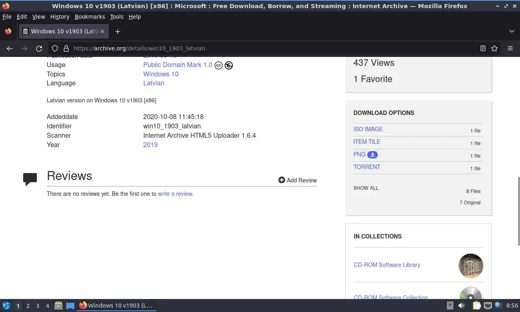Go back using the back arrow

(10, 48)
